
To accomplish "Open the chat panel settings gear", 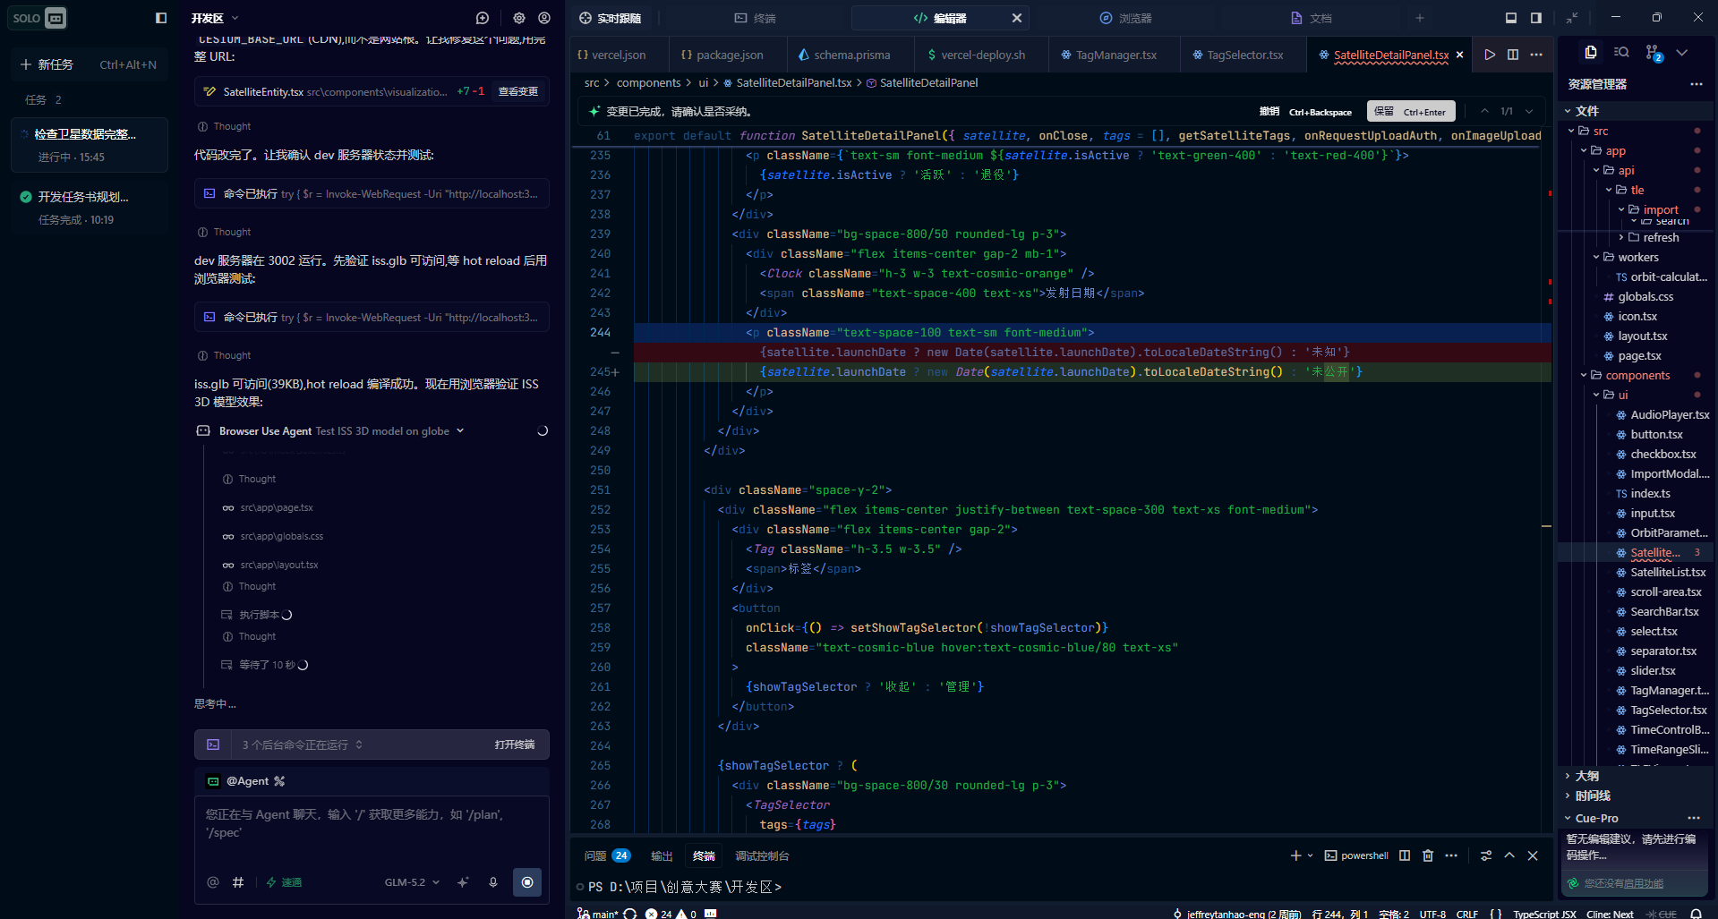I will point(519,18).
